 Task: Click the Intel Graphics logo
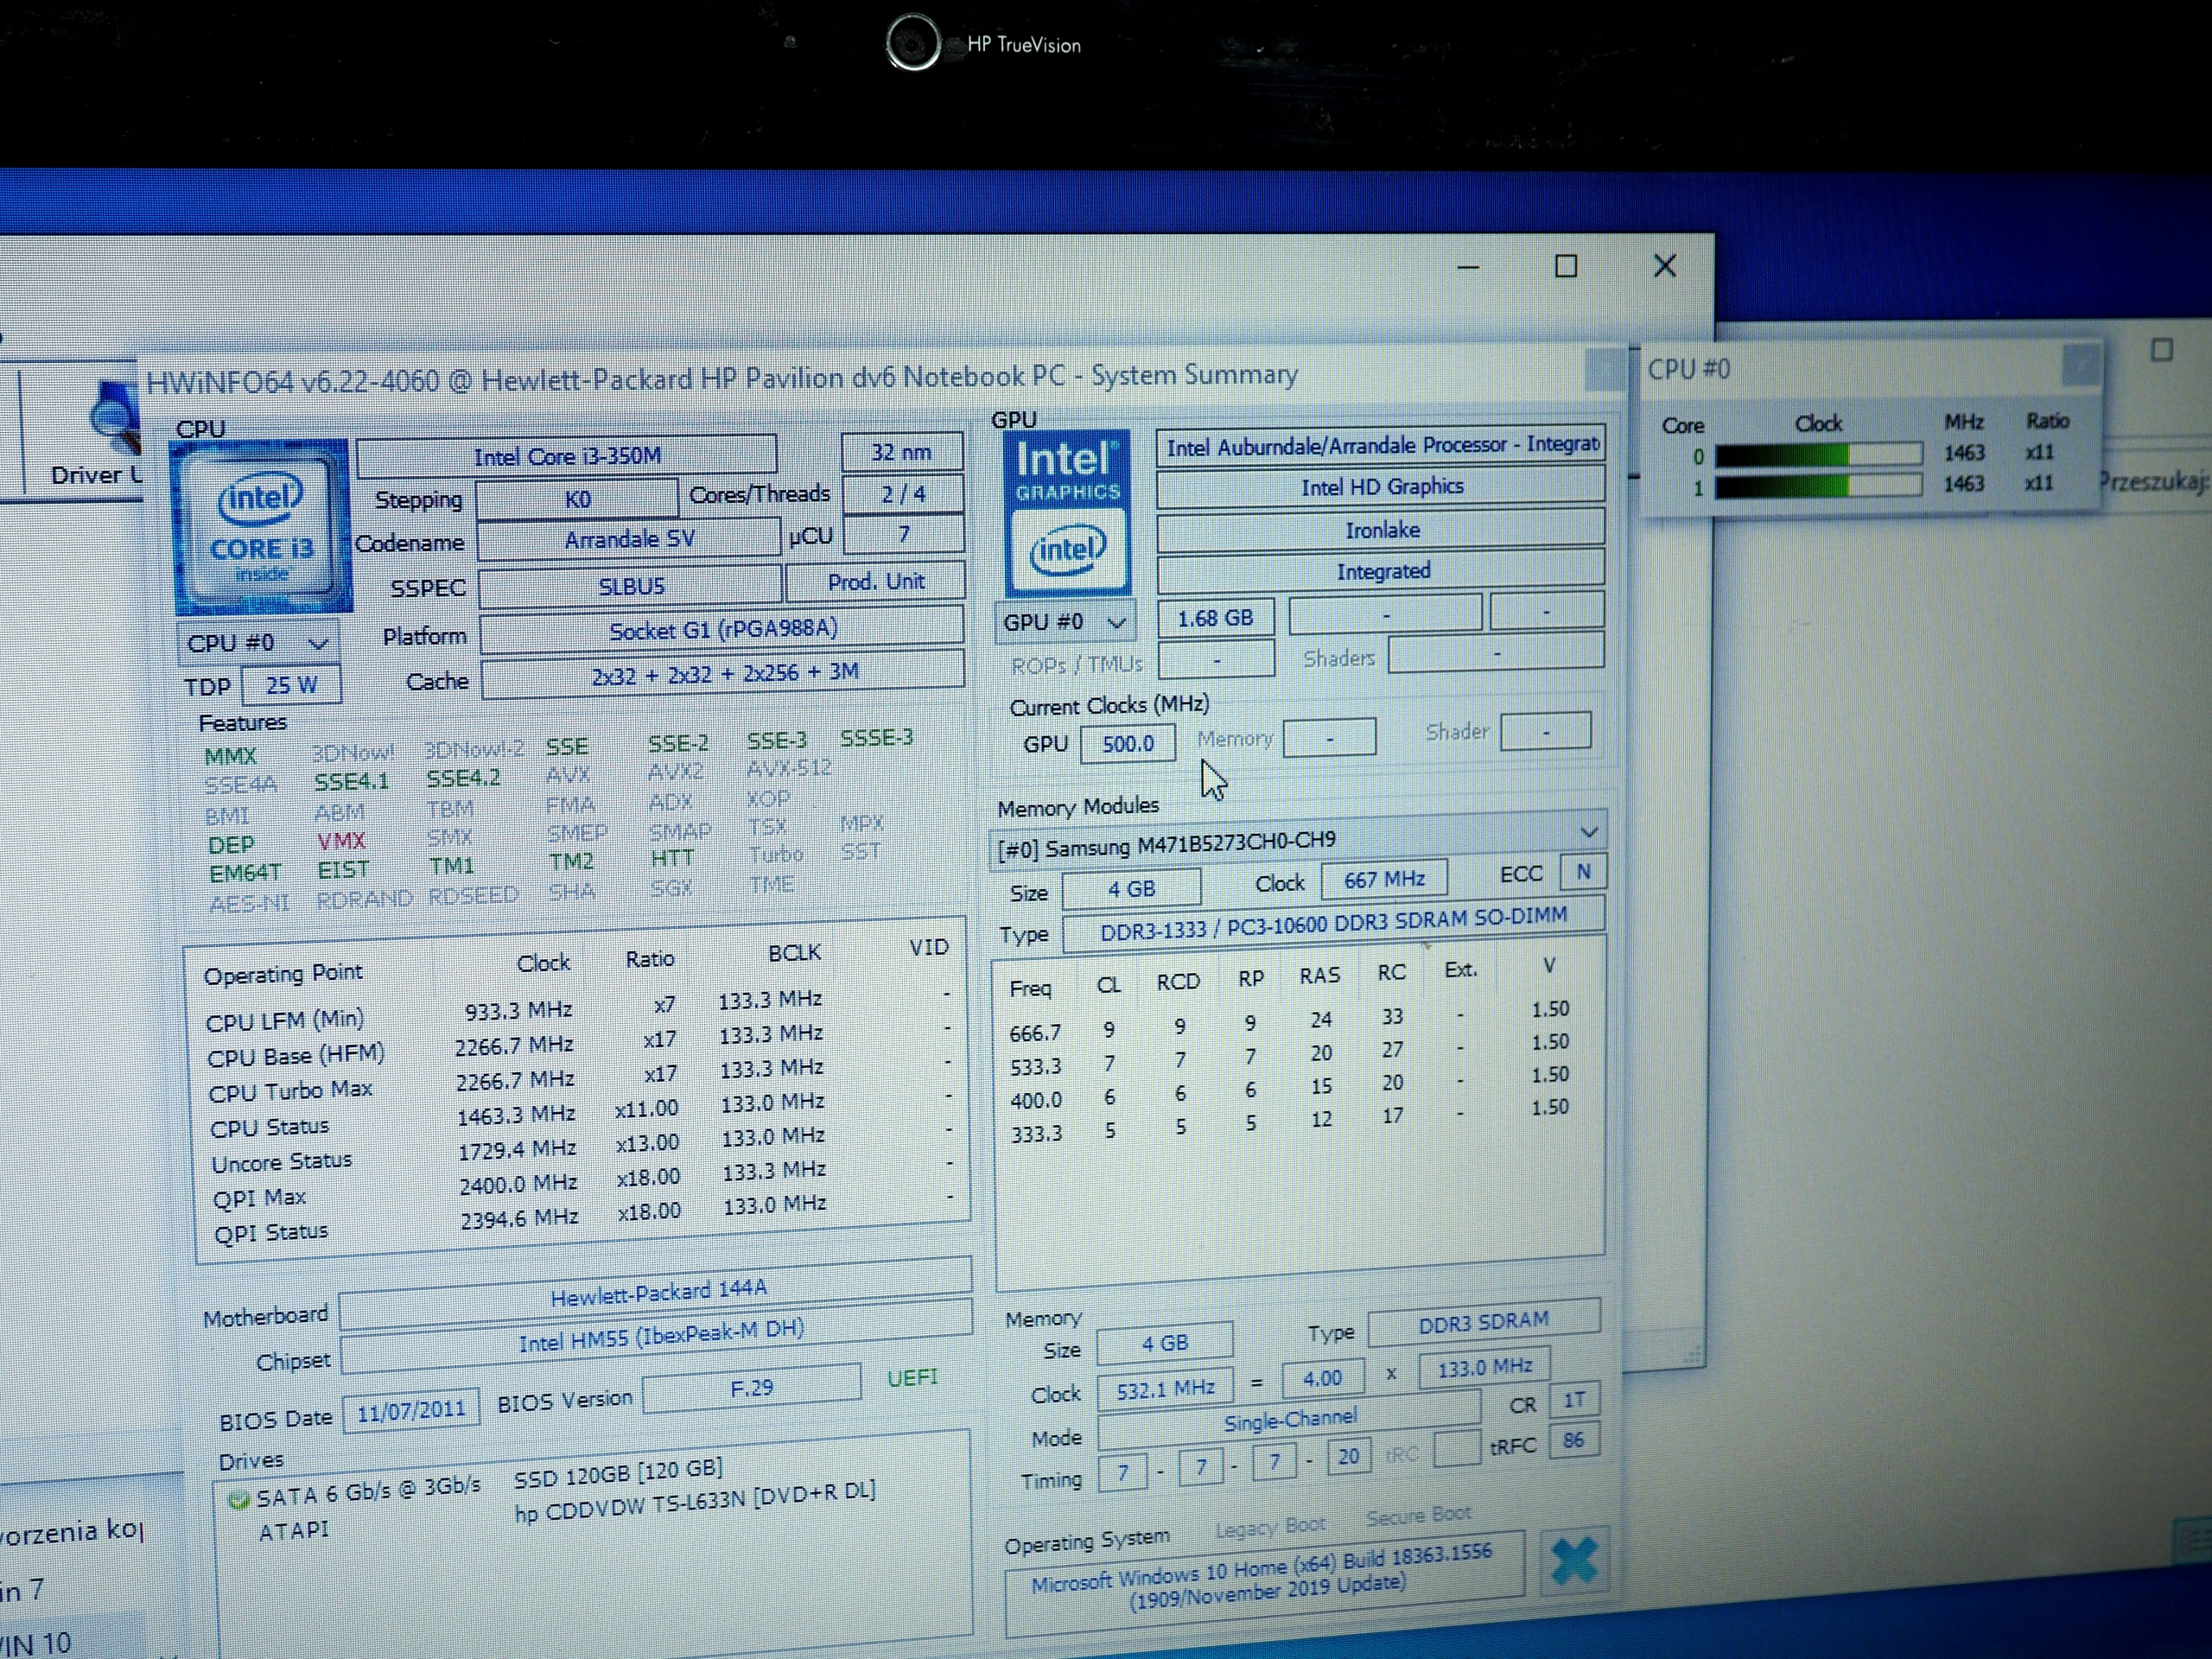pos(1067,513)
